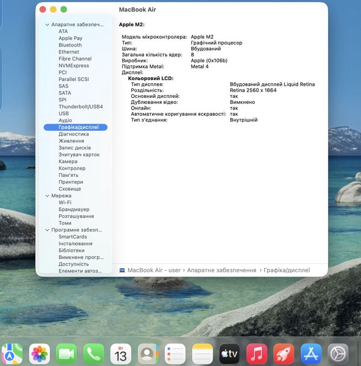Select Fibre Channel in the sidebar
This screenshot has height=366, width=361.
point(75,59)
